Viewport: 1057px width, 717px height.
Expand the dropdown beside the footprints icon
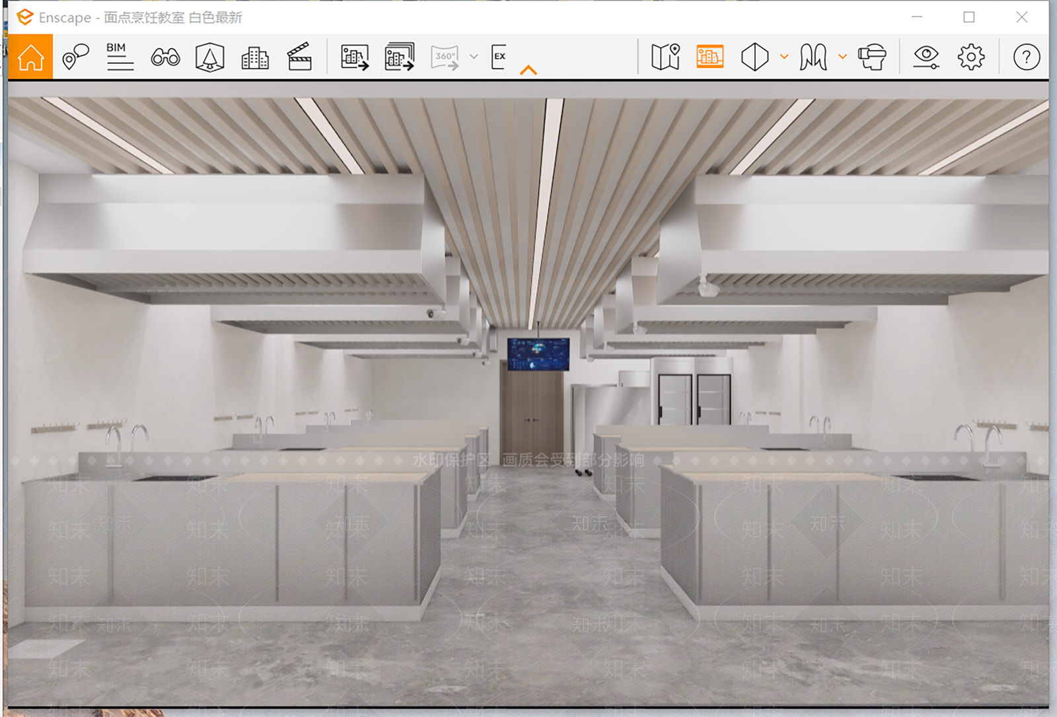coord(842,57)
